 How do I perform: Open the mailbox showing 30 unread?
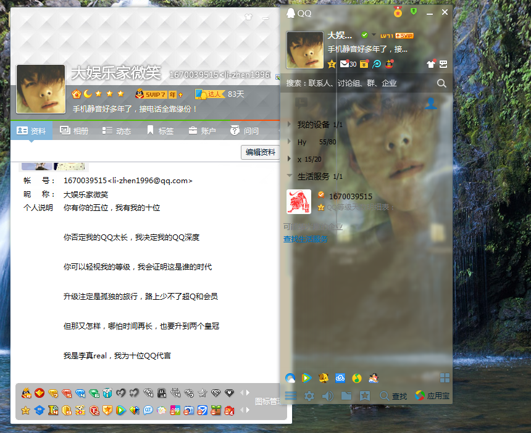click(348, 64)
